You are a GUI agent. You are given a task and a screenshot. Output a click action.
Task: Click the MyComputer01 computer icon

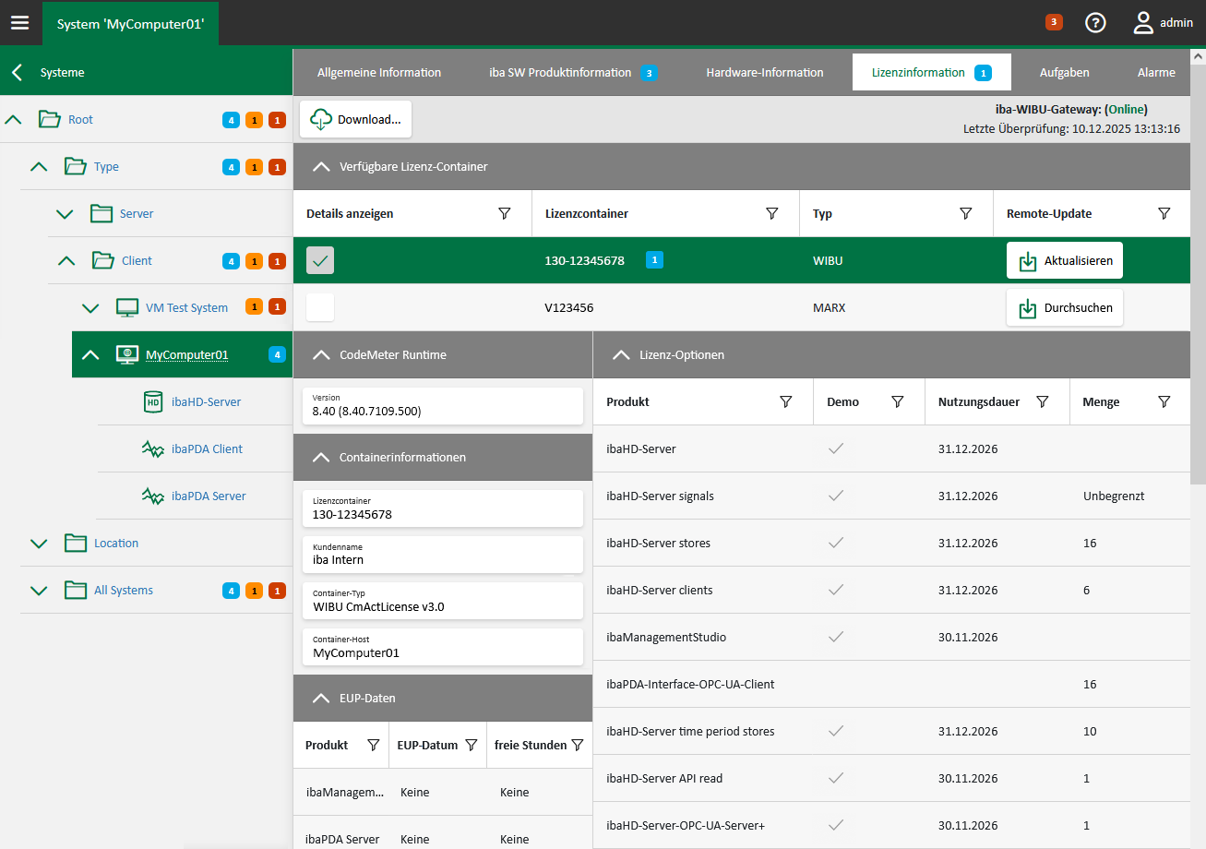tap(127, 354)
